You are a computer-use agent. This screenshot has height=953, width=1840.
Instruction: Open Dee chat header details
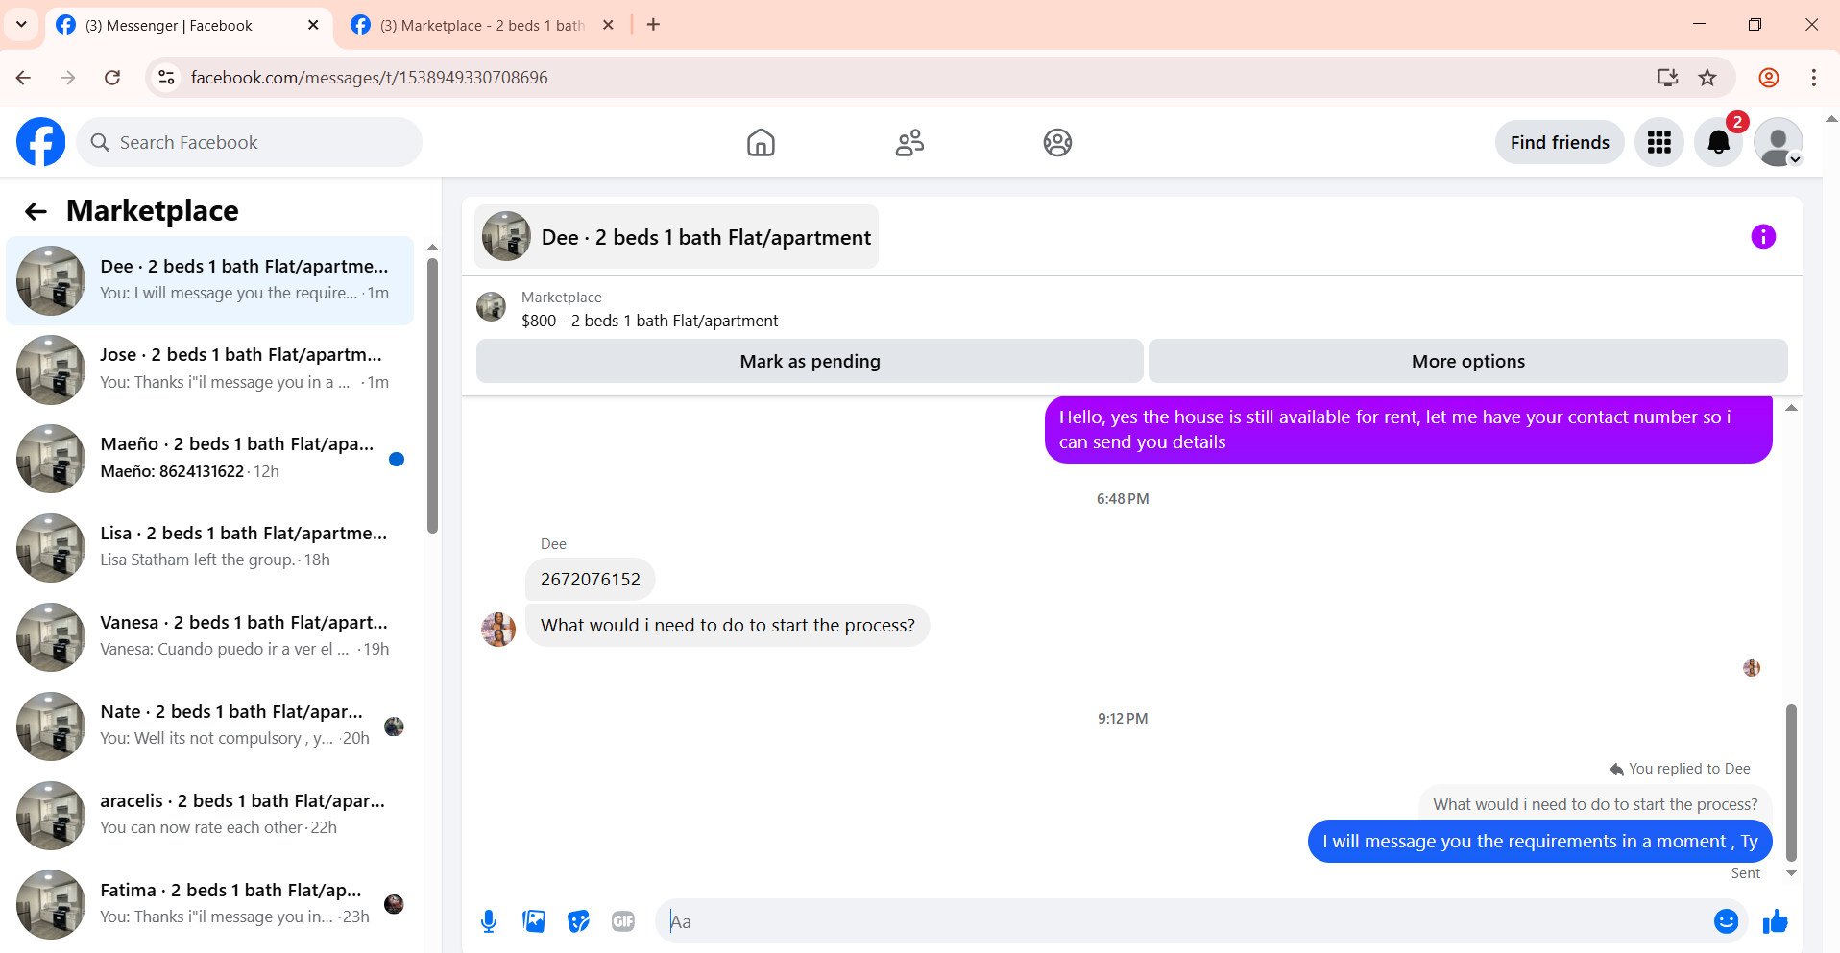pos(676,237)
